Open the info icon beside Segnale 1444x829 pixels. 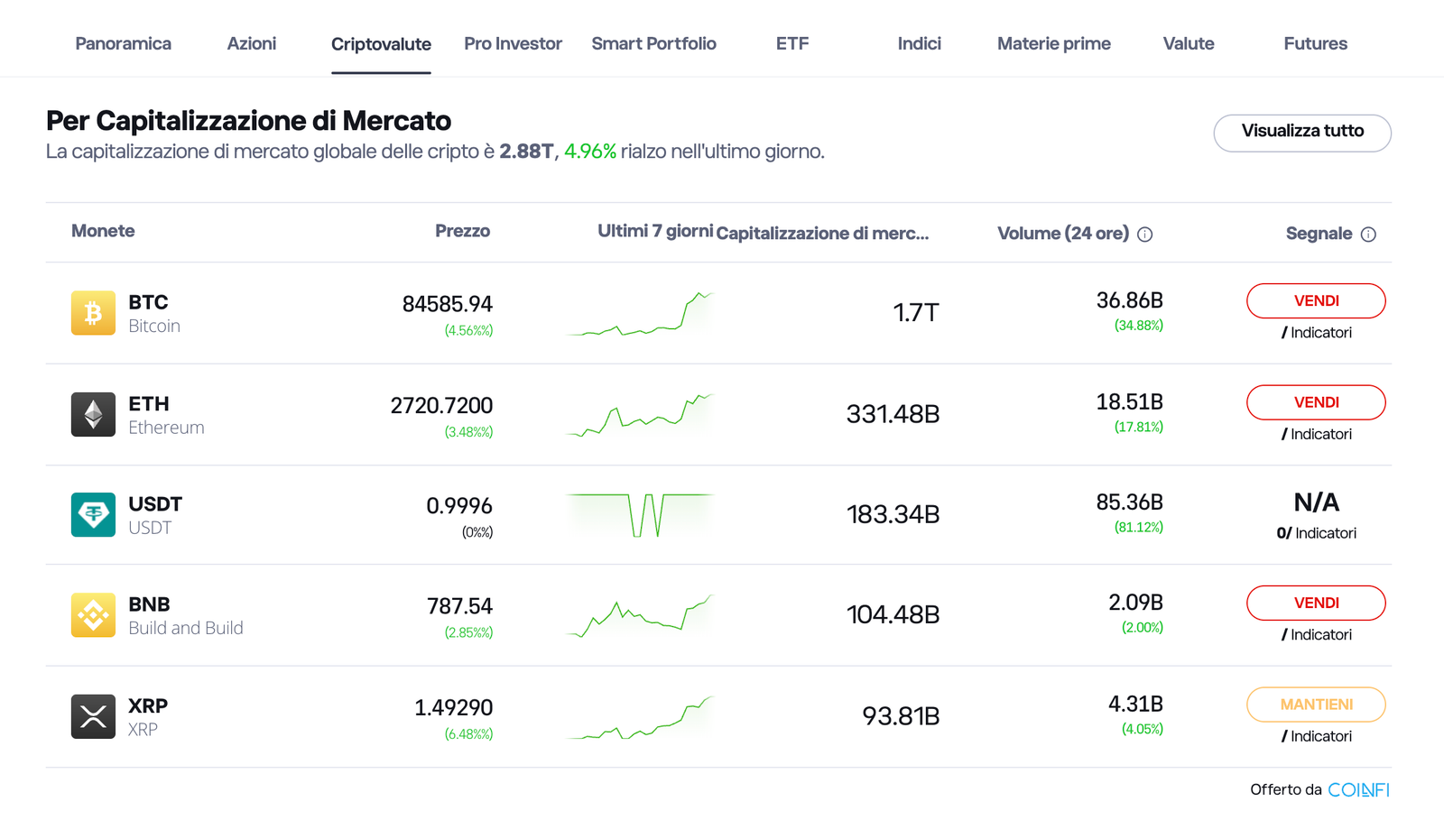[x=1368, y=235]
